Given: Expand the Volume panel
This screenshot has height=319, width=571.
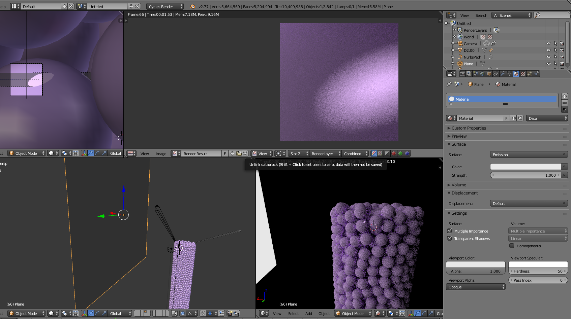Looking at the screenshot, I should (459, 185).
